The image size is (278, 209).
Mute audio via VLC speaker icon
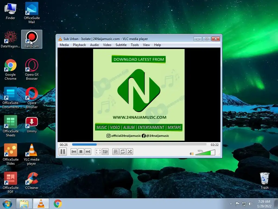tap(191, 153)
